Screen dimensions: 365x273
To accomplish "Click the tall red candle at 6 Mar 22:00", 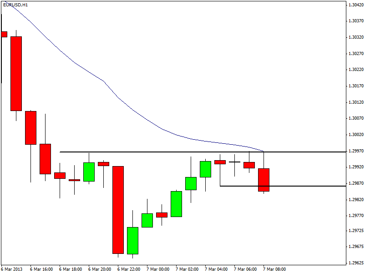I will tap(118, 209).
